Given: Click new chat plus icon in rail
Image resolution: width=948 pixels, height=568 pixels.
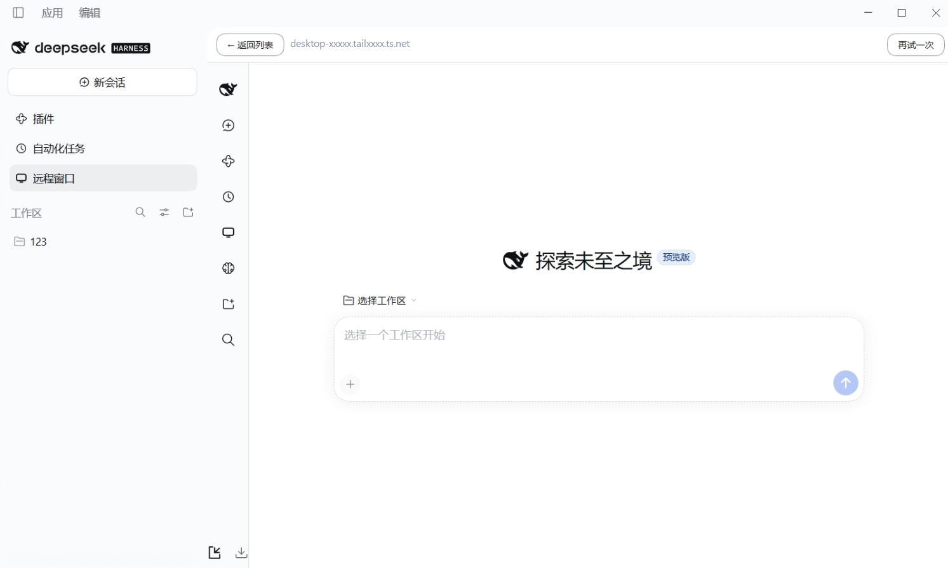Looking at the screenshot, I should click(229, 125).
